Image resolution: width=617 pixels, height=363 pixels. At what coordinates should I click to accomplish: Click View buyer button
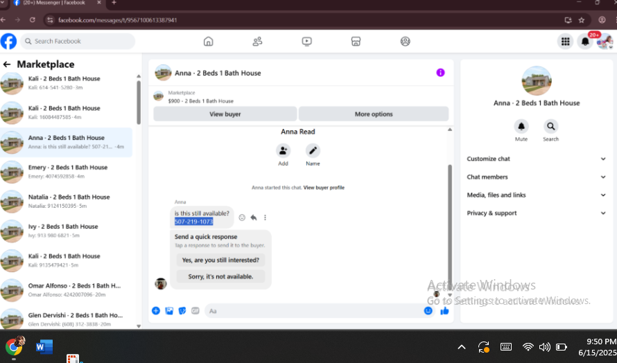[x=225, y=114]
